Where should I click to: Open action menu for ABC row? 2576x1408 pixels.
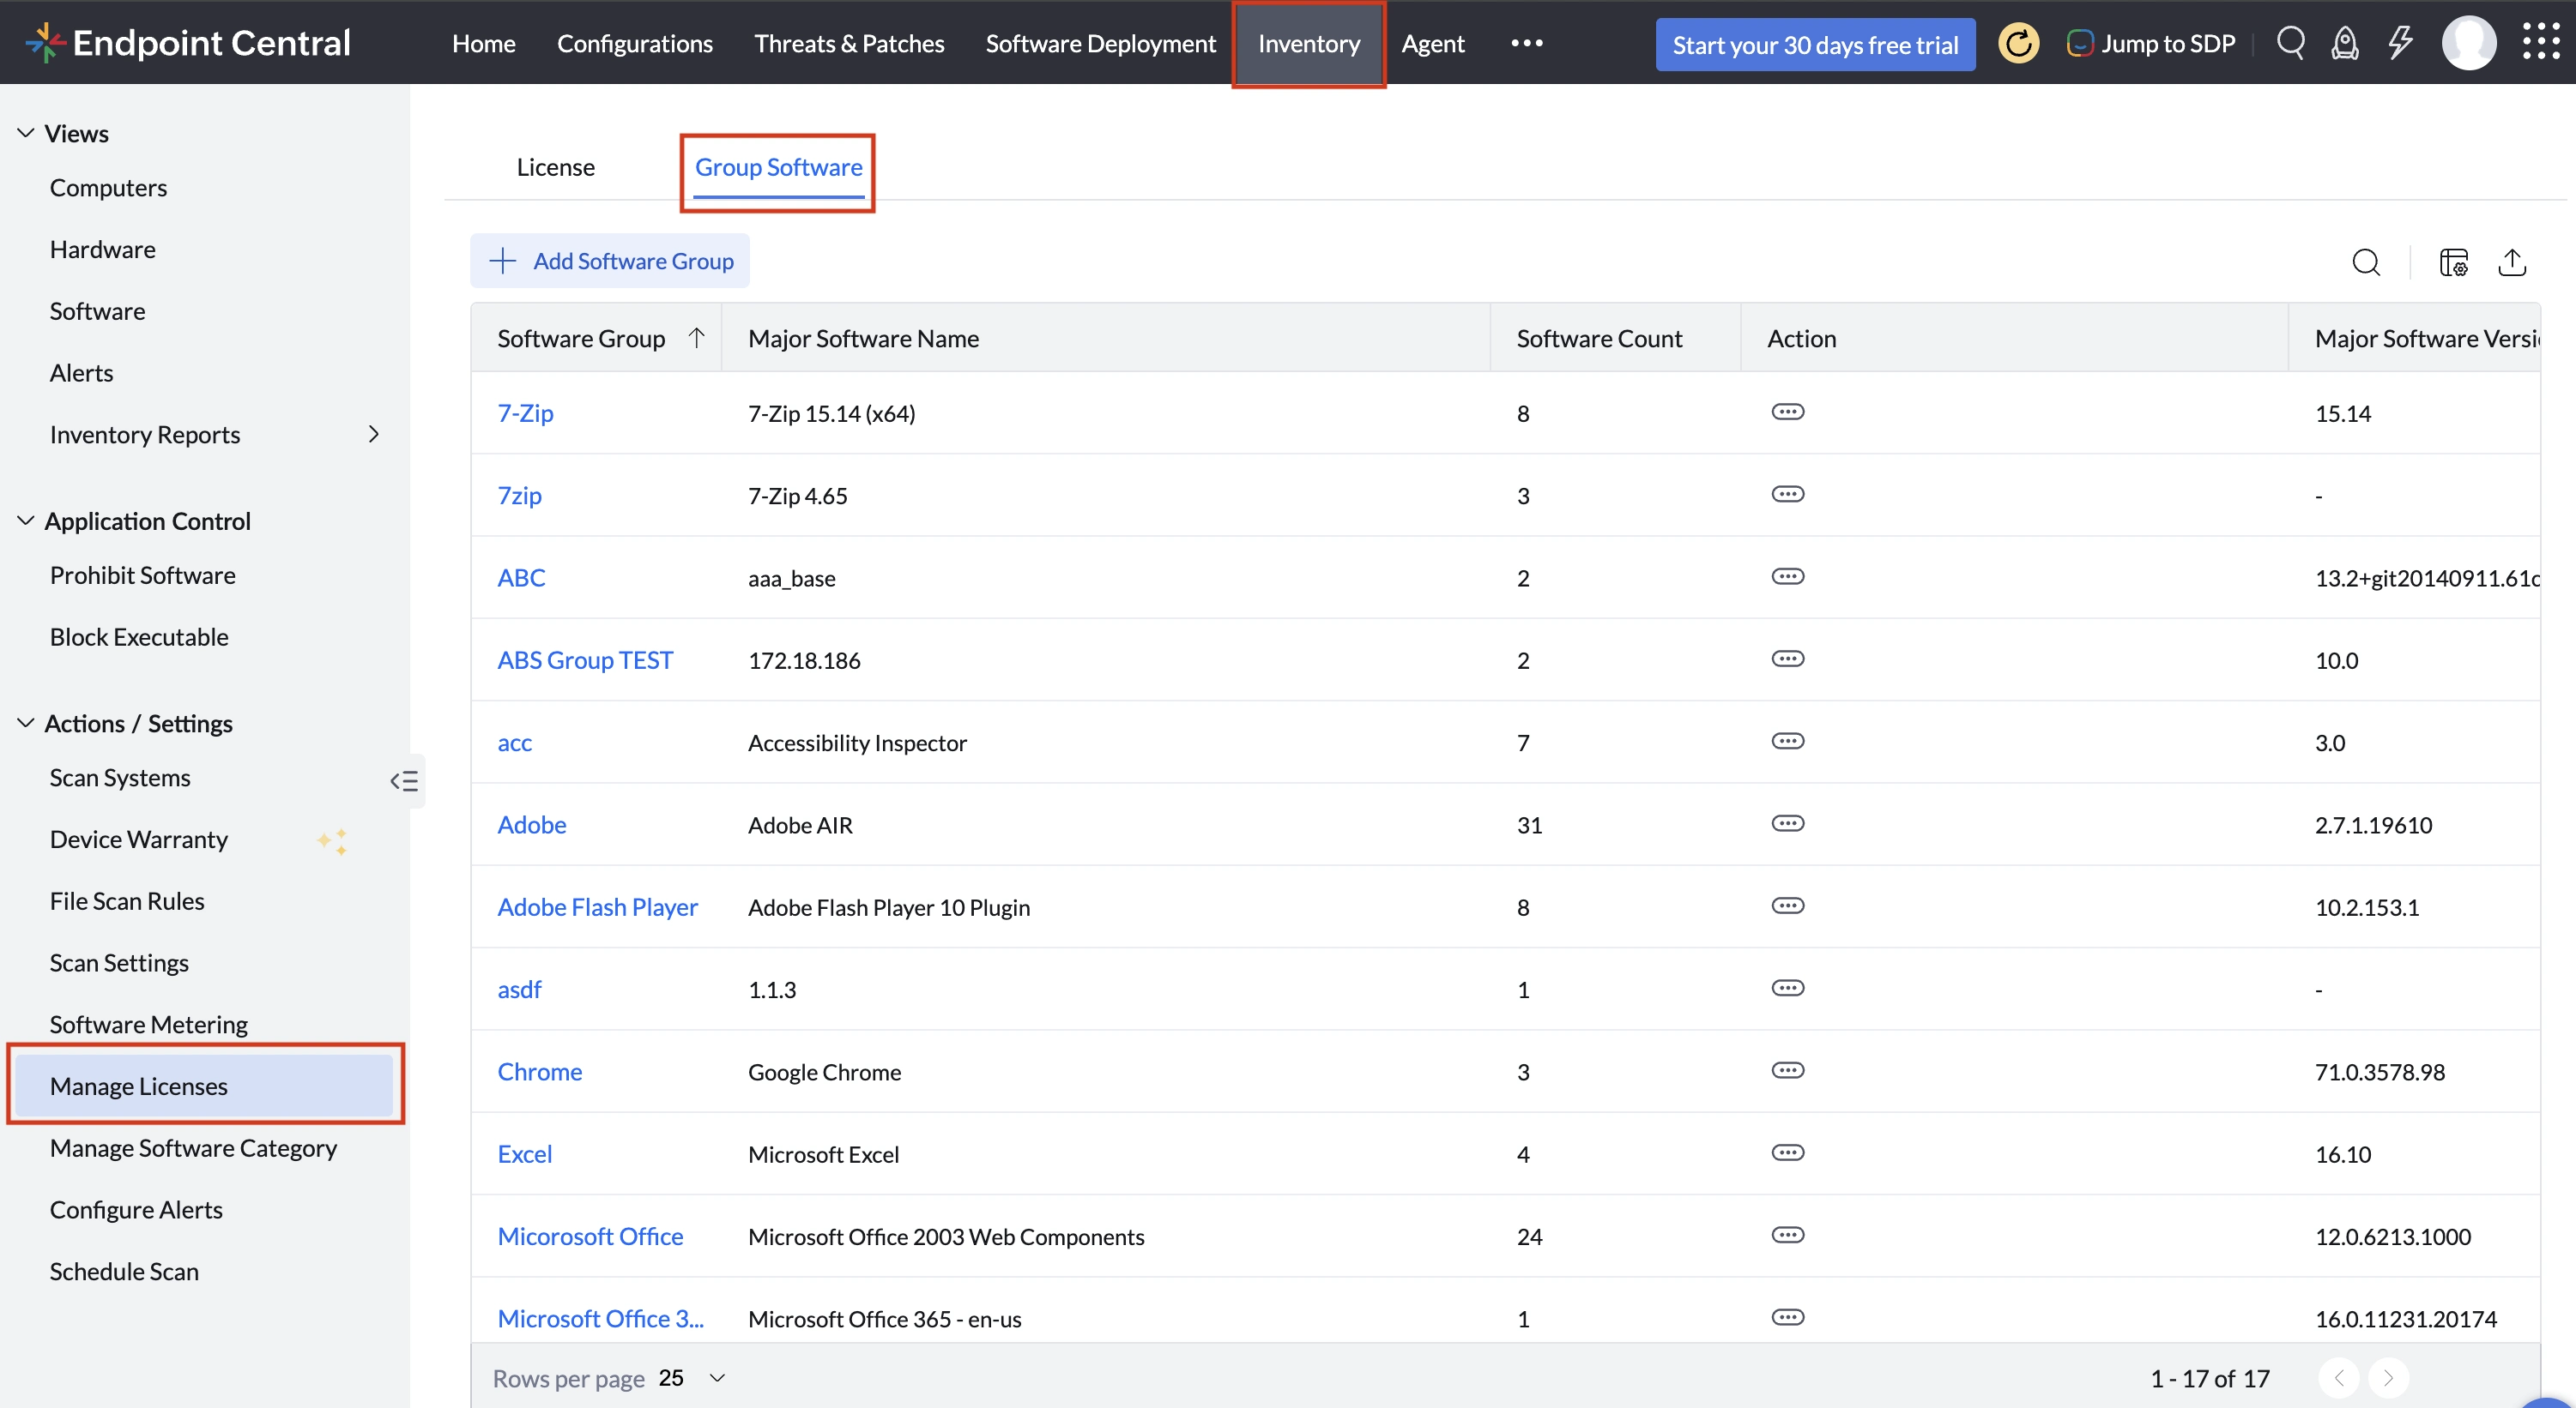coord(1787,575)
